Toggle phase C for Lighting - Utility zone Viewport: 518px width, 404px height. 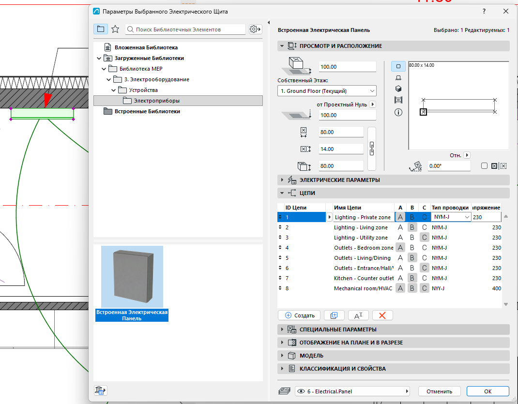(x=425, y=237)
